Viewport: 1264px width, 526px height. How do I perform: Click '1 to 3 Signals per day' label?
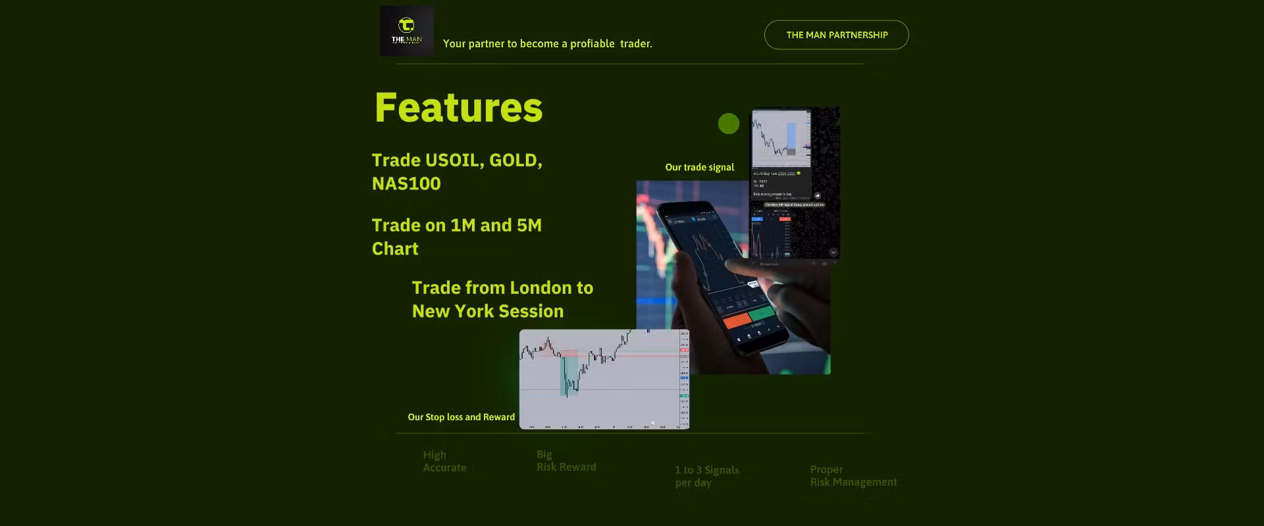tap(706, 476)
